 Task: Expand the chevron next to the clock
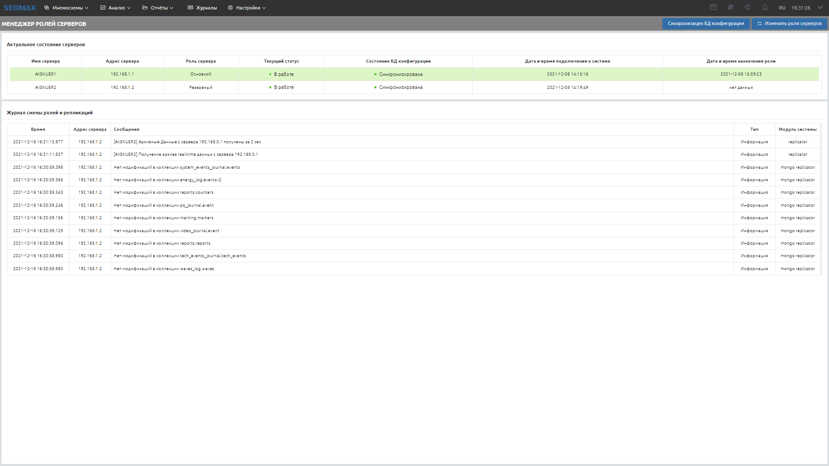(820, 8)
